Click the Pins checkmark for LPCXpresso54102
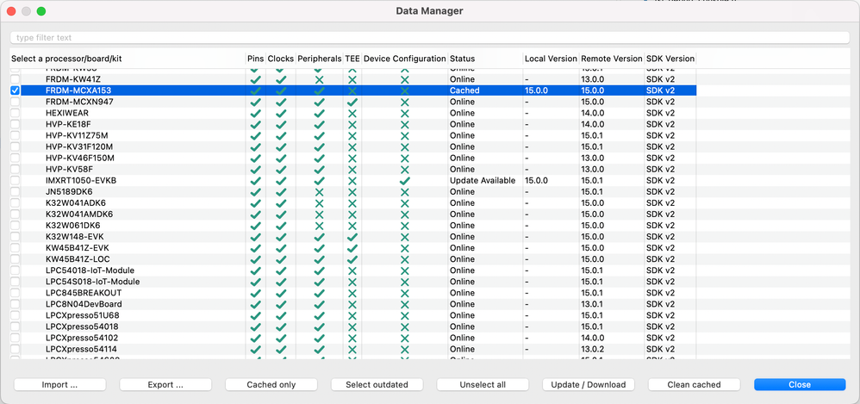 click(256, 338)
